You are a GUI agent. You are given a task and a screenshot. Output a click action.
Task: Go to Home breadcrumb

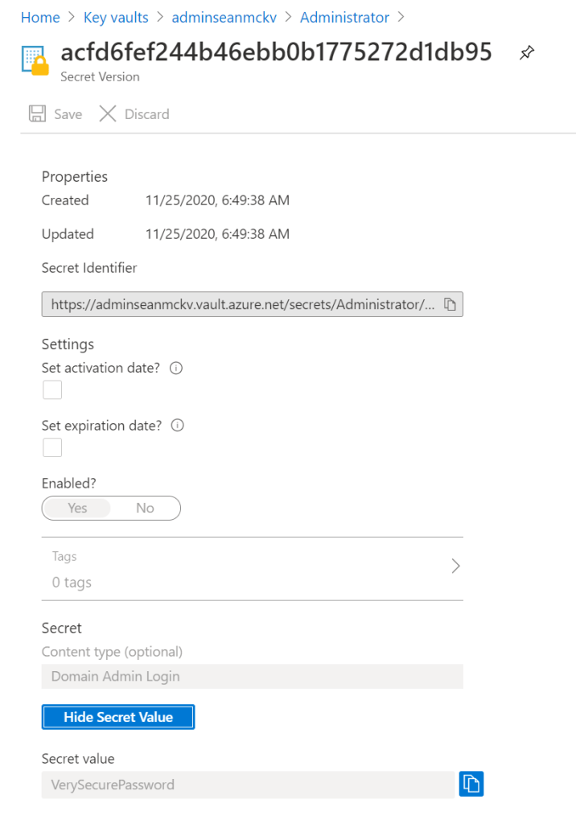point(40,17)
